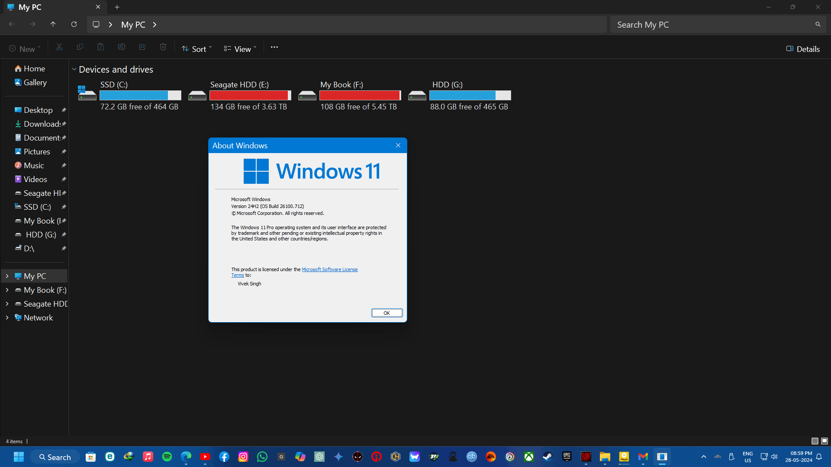Select the Cut icon in the toolbar
831x467 pixels.
tap(59, 47)
